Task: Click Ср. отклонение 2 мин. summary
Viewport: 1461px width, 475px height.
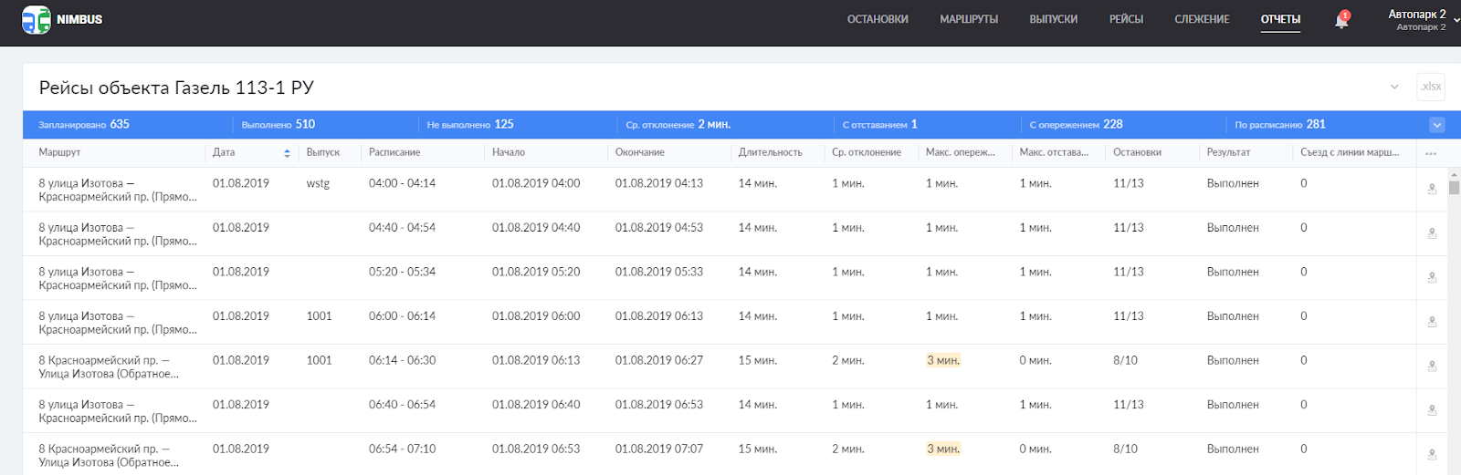Action: (x=678, y=125)
